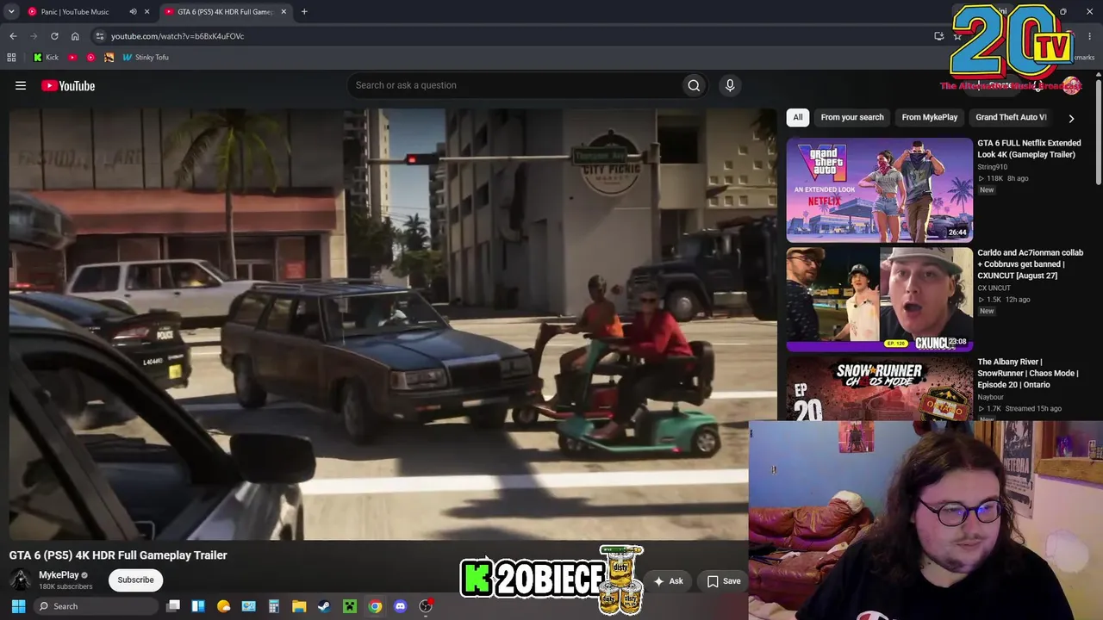
Task: Open GTA 6 FULL Netflix Extended Look title
Action: (x=1029, y=149)
